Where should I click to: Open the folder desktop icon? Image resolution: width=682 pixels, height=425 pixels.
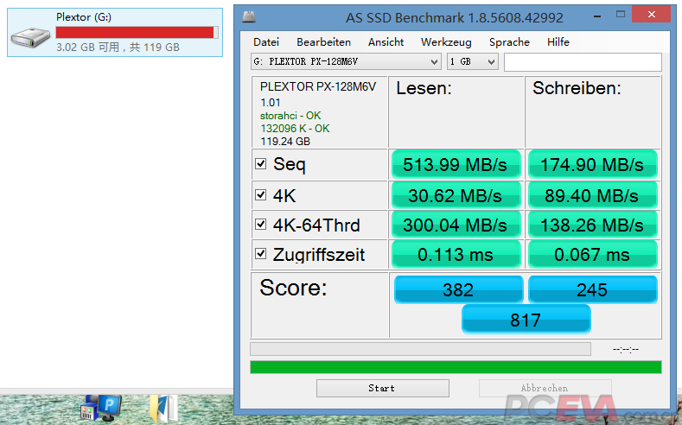tap(163, 409)
